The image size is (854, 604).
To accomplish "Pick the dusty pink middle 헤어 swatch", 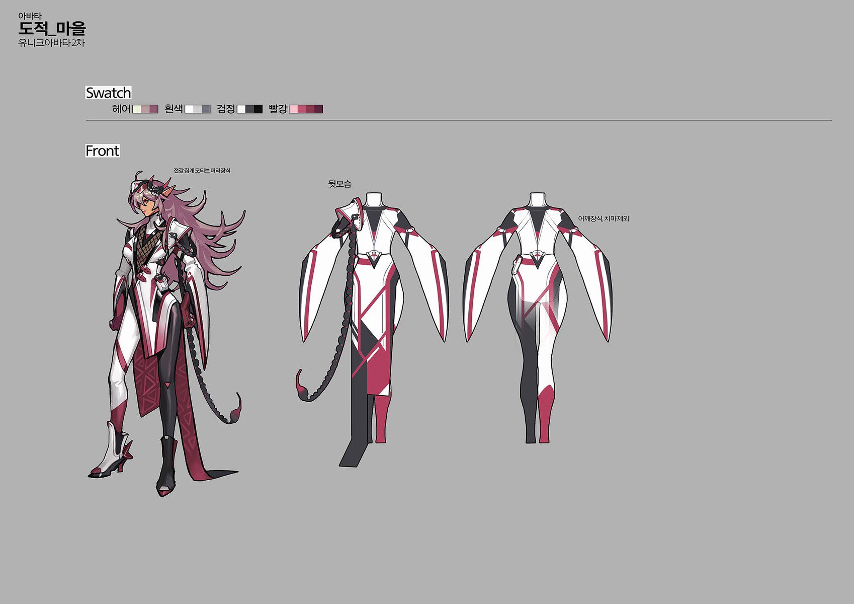I will 145,109.
